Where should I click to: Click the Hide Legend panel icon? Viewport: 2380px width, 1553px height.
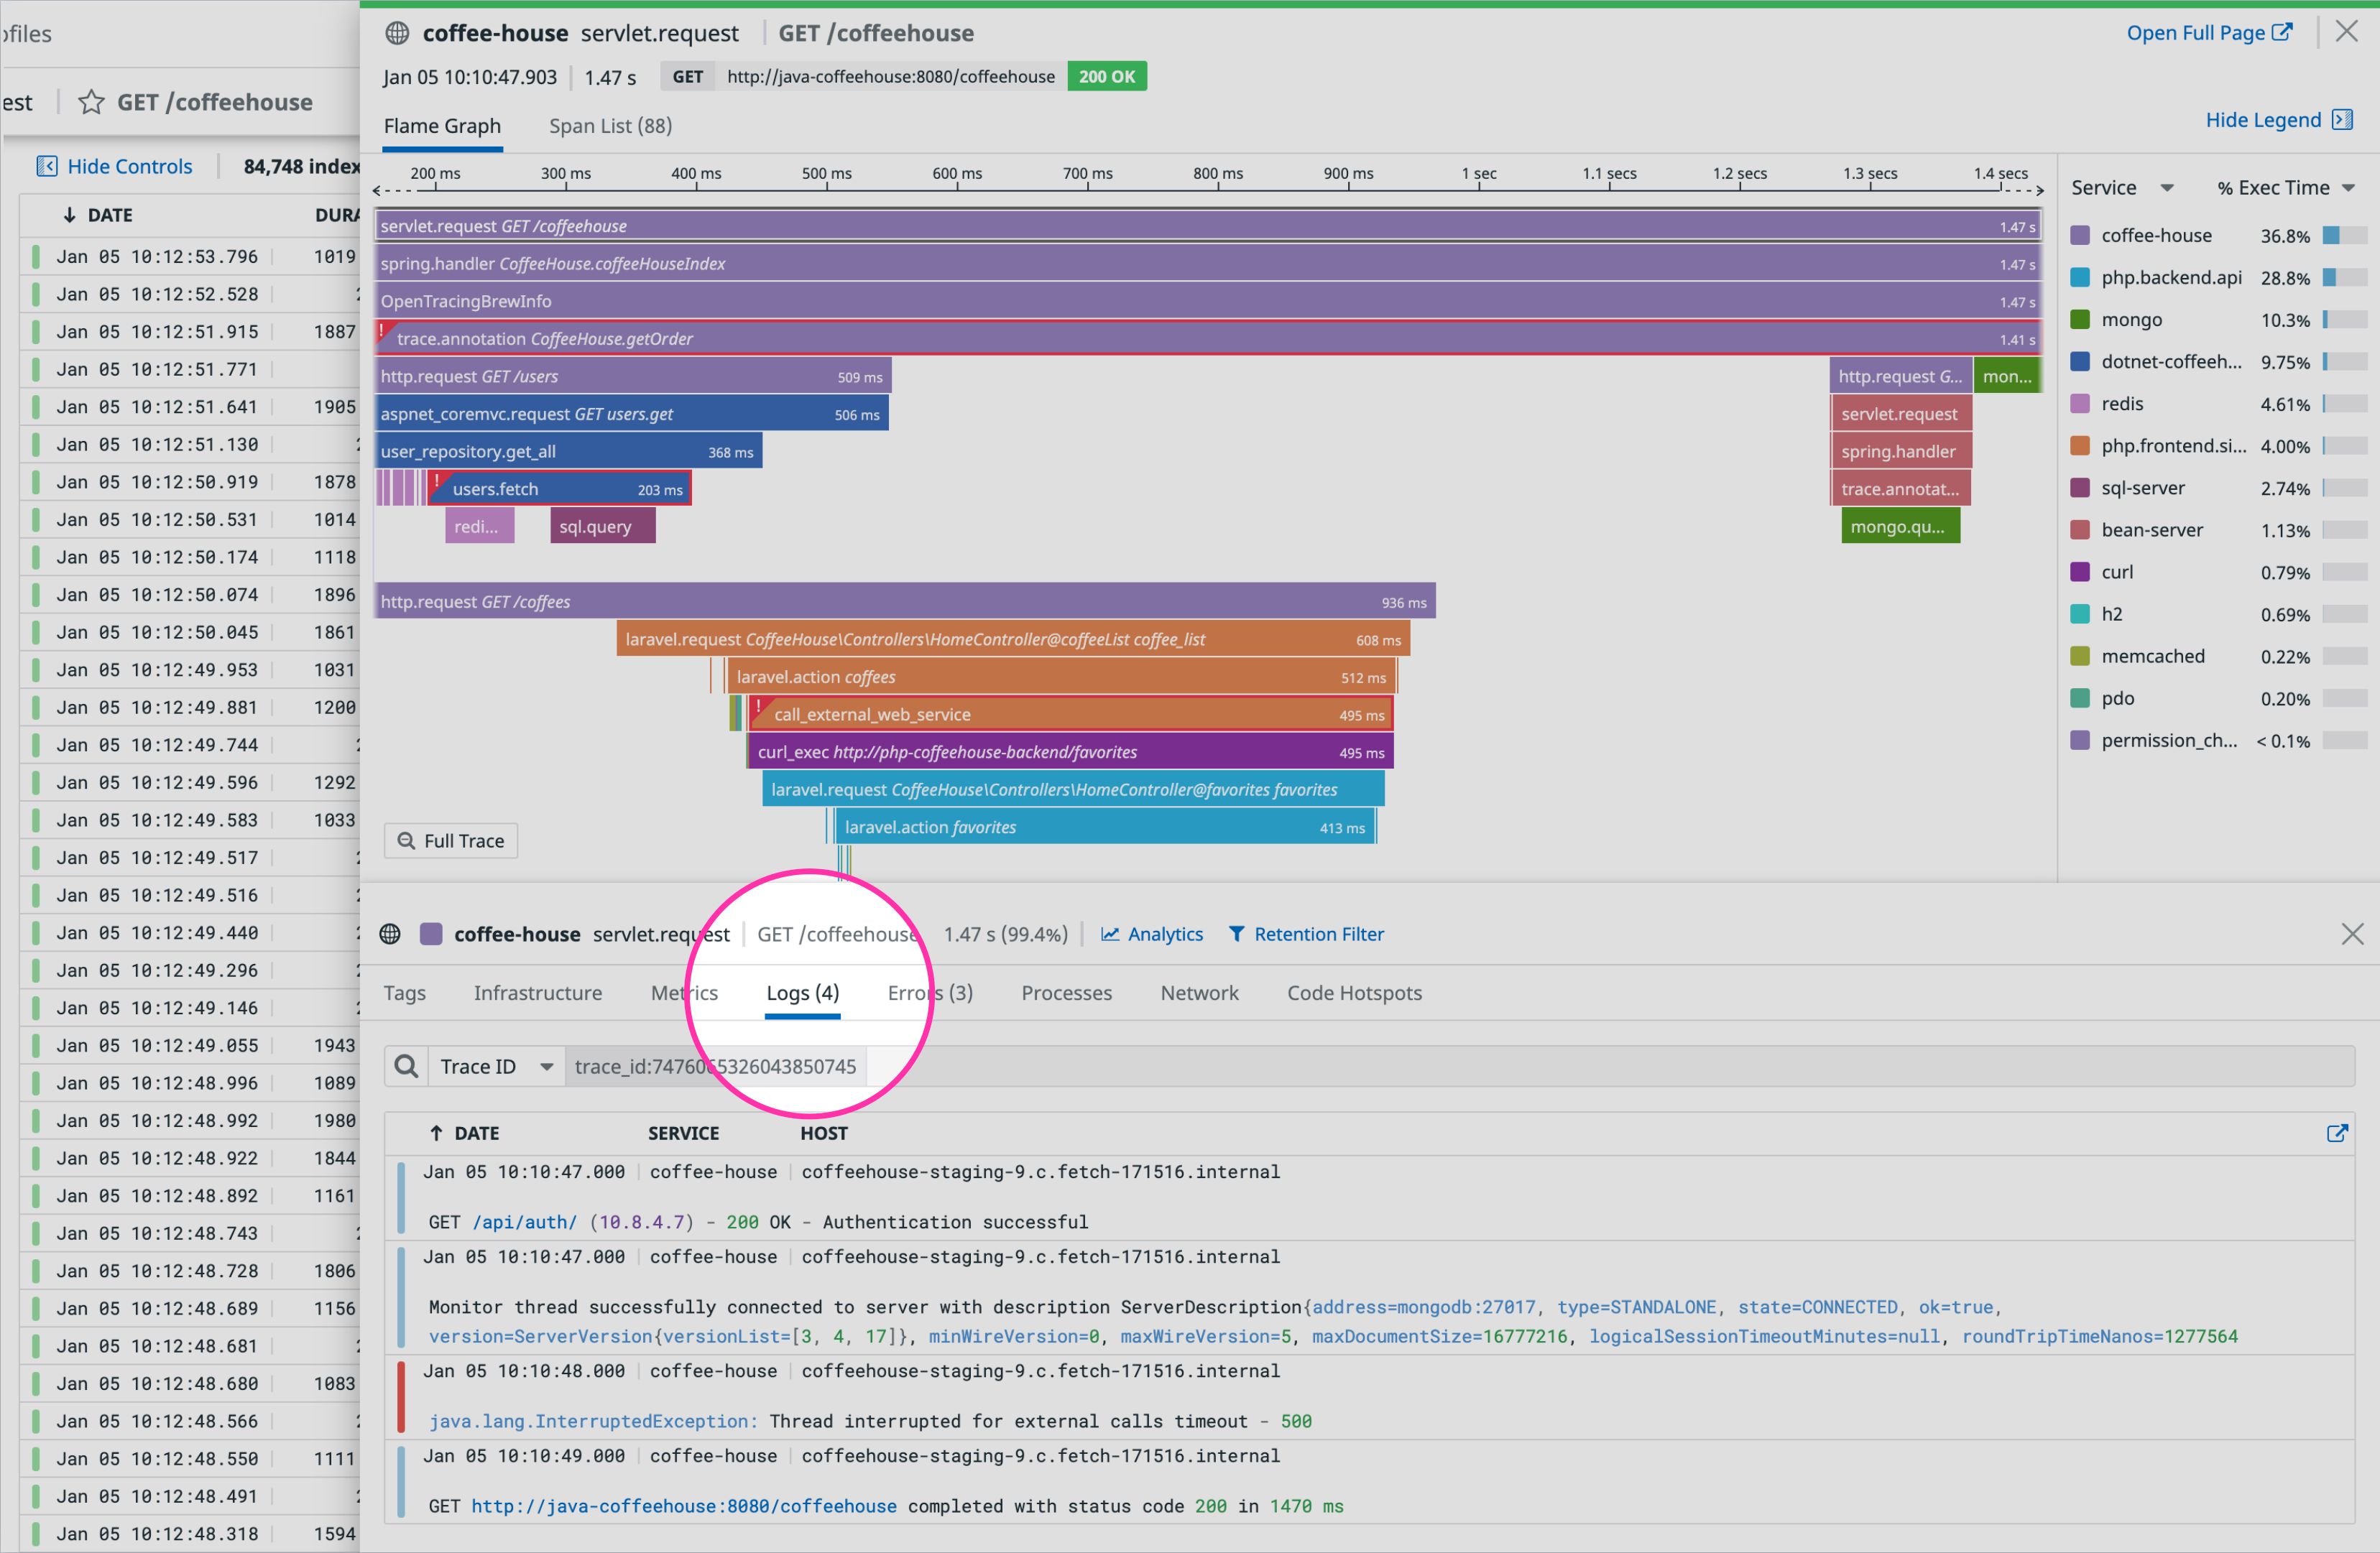point(2342,119)
